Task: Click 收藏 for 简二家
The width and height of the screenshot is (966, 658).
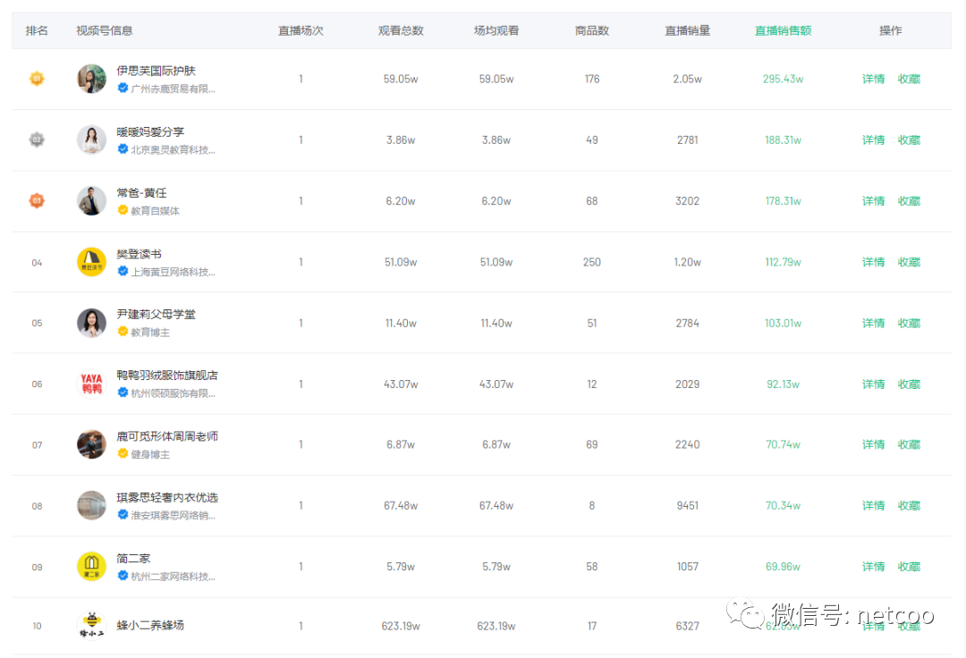Action: [x=909, y=566]
